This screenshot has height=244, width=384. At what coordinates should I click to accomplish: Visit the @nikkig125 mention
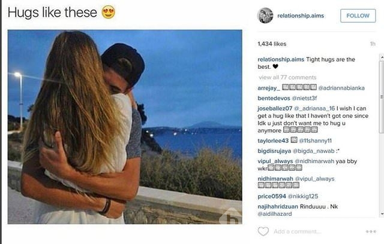pos(302,196)
